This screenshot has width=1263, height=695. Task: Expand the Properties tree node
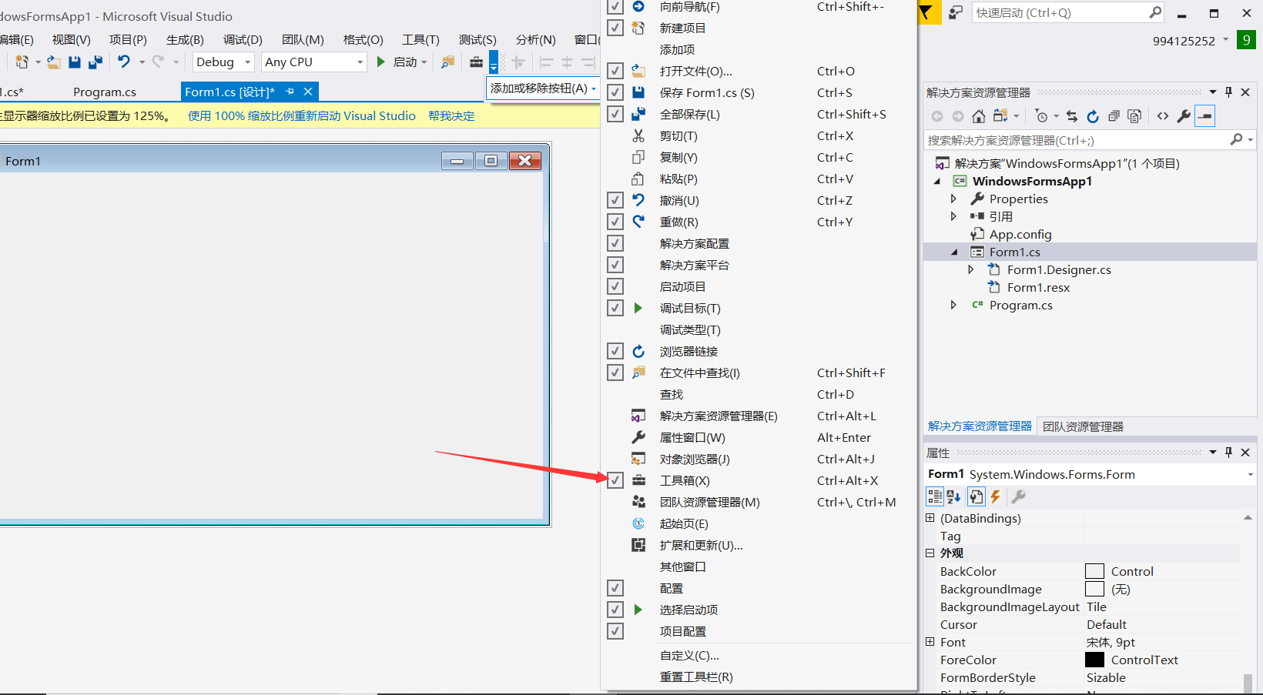tap(953, 199)
